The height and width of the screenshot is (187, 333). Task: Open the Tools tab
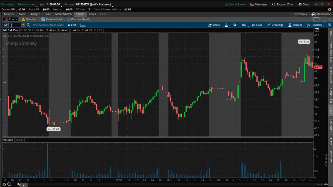(x=92, y=14)
